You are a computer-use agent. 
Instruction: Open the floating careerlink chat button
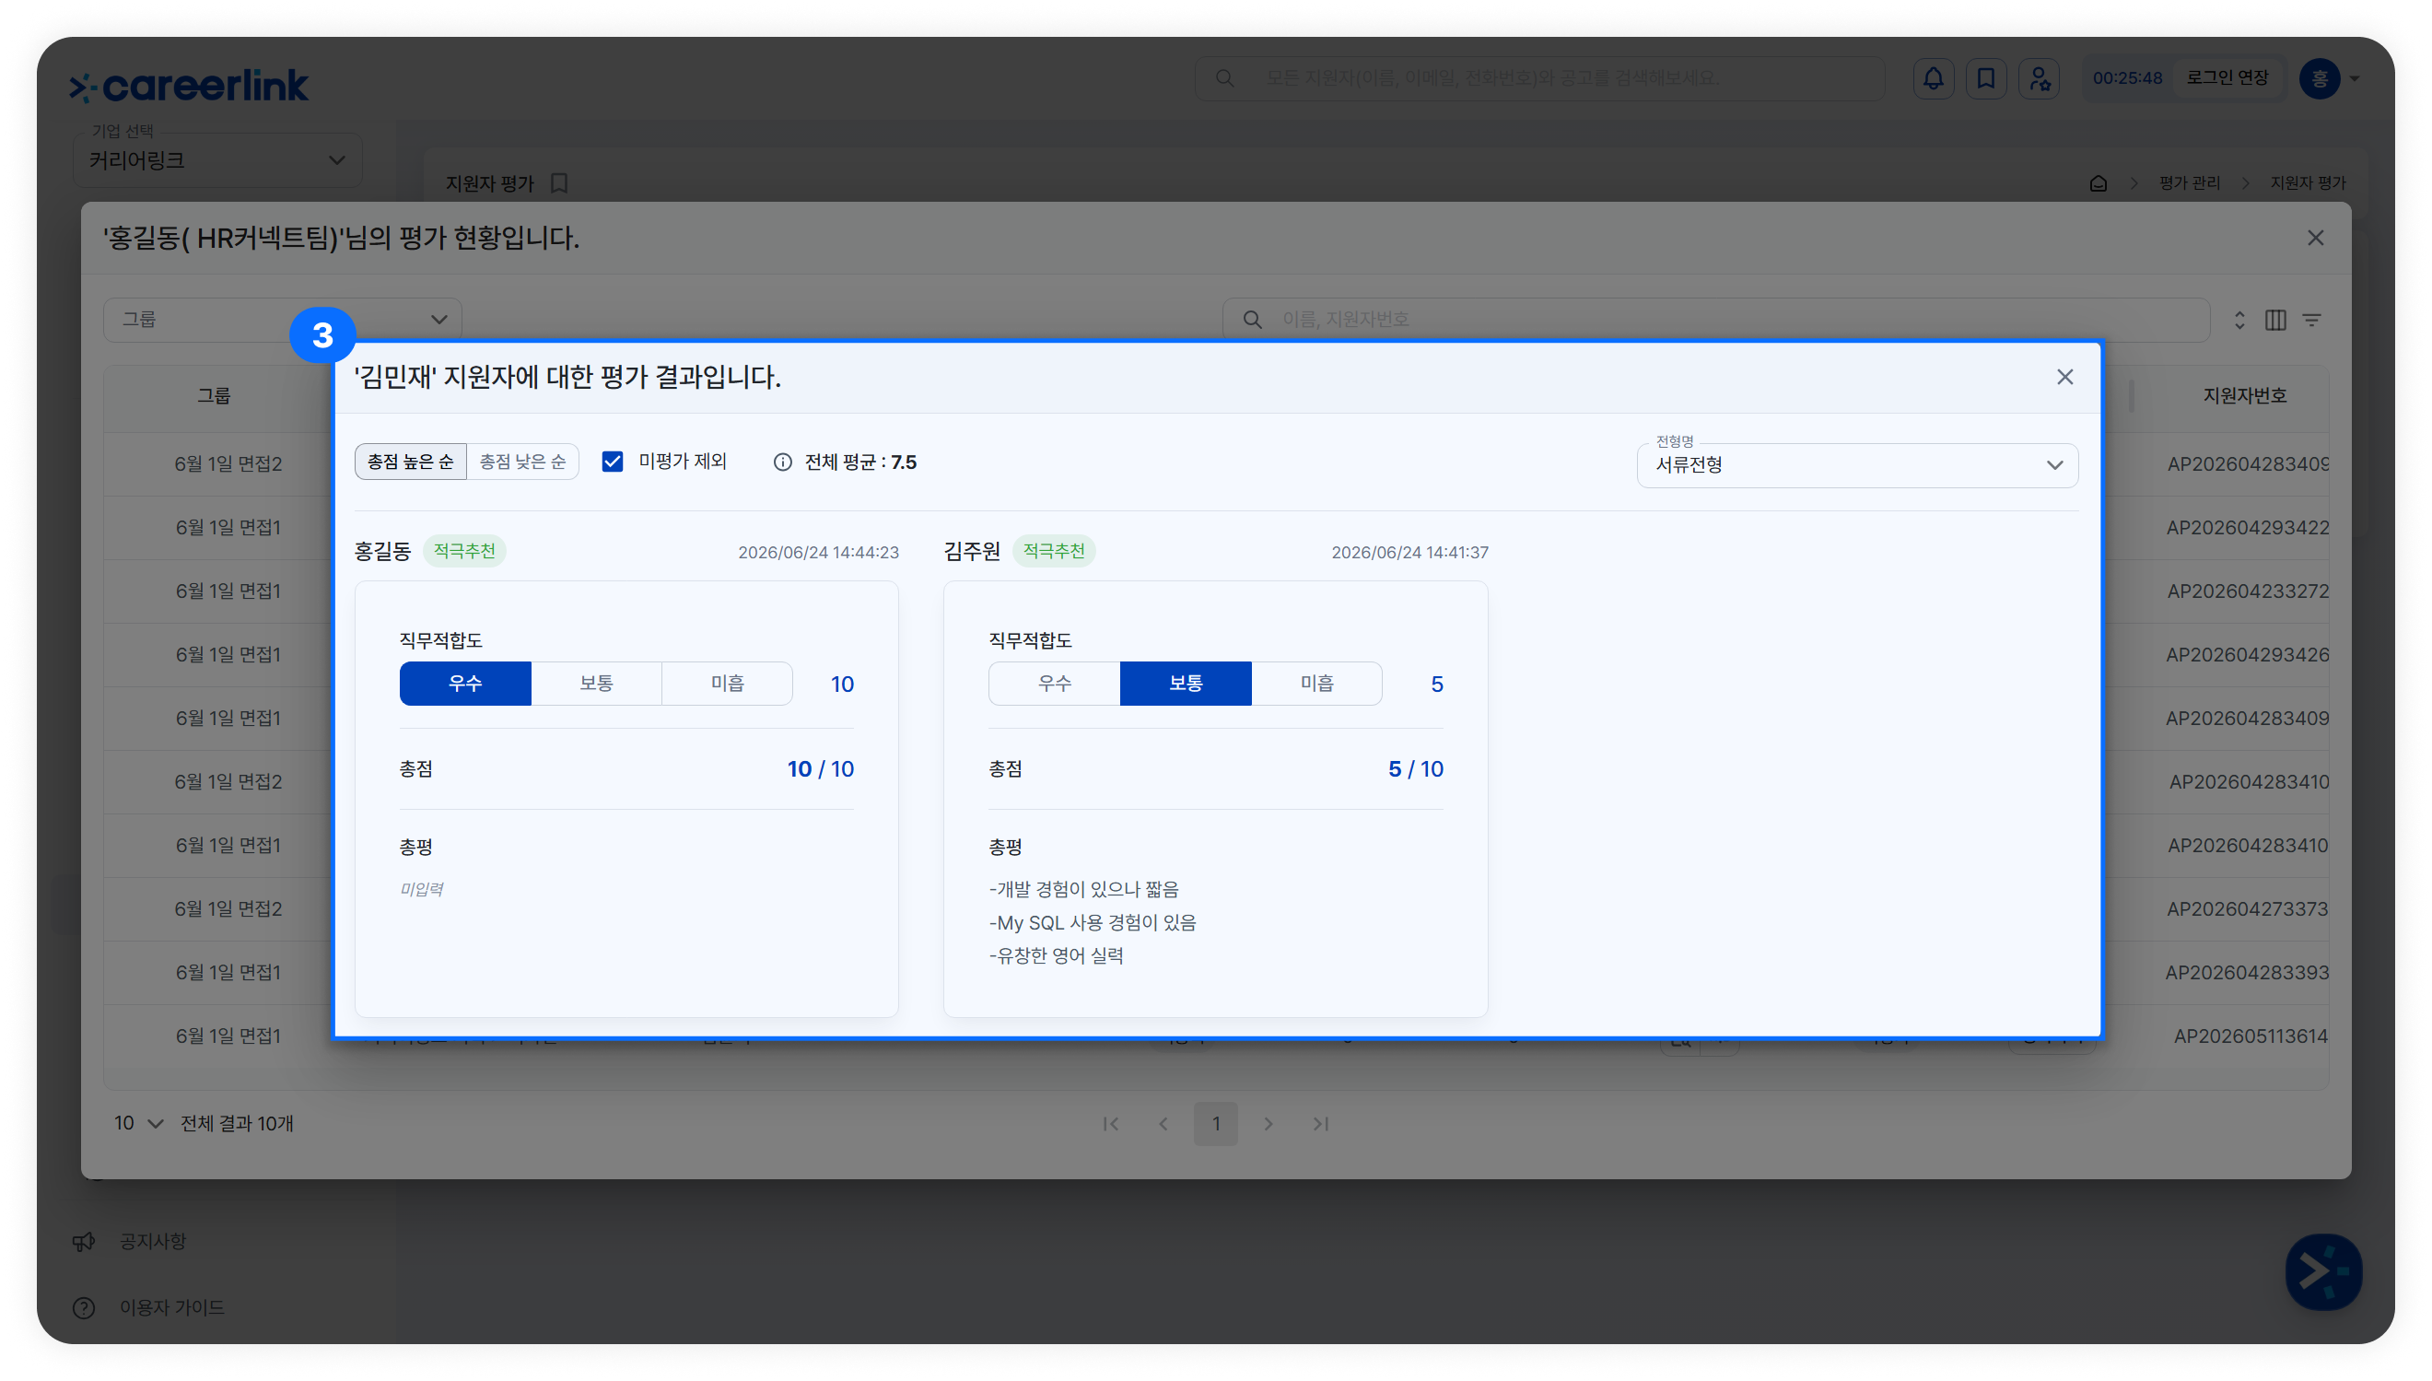[2323, 1271]
